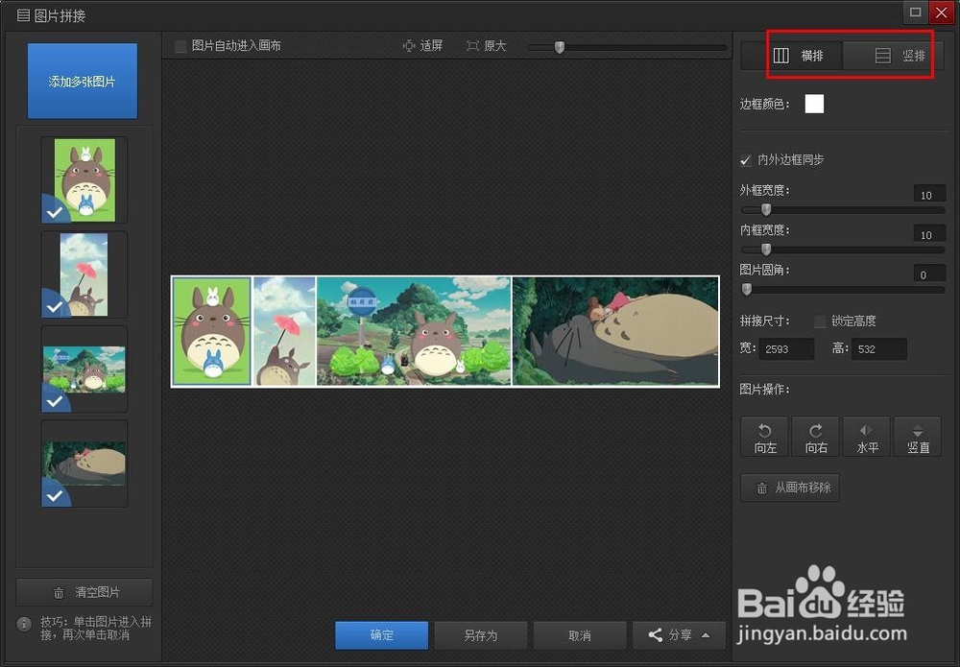Close the 图片拼接 window
960x667 pixels.
click(x=942, y=12)
